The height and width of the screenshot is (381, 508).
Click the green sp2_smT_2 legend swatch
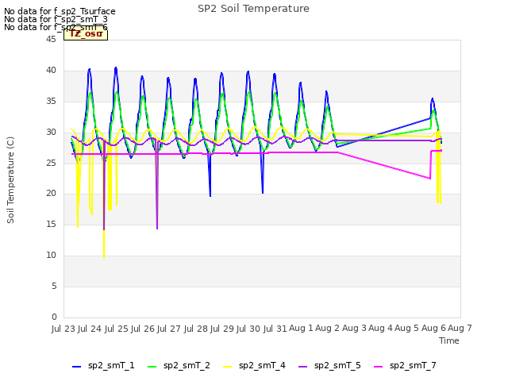pos(152,367)
